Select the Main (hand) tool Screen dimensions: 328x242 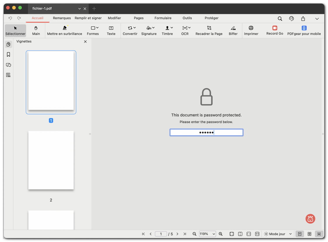coord(36,30)
